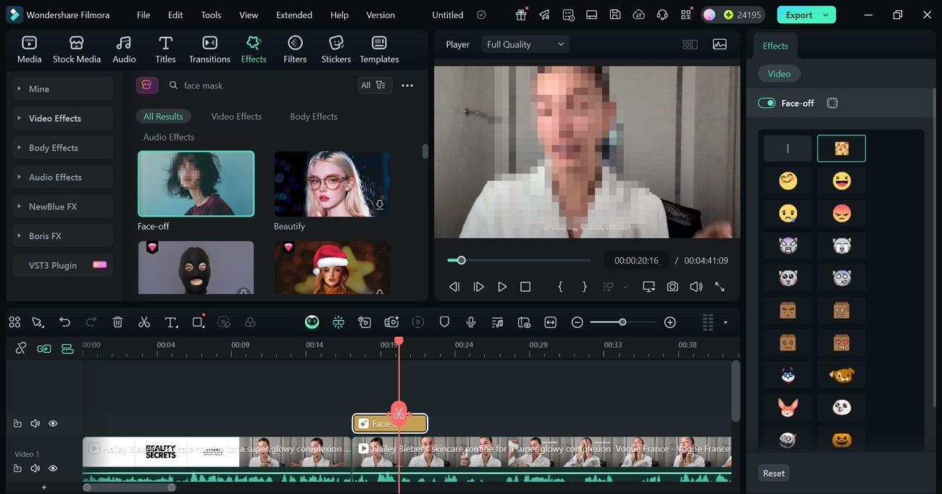Expand the NewBlue FX category
Image resolution: width=942 pixels, height=494 pixels.
point(63,206)
